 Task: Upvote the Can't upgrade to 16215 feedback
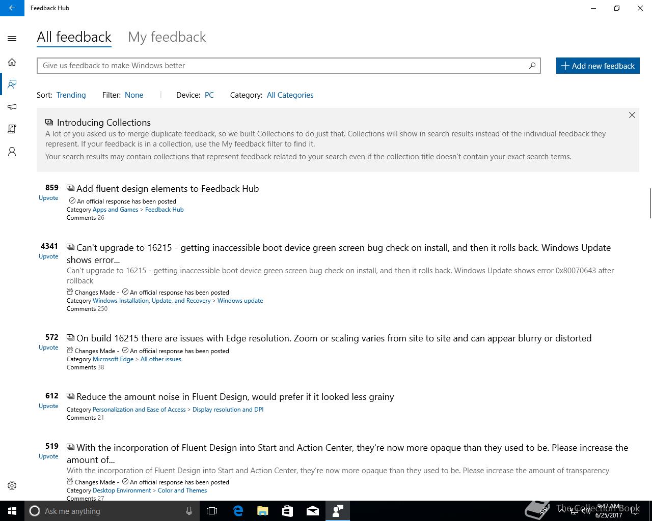pos(48,256)
